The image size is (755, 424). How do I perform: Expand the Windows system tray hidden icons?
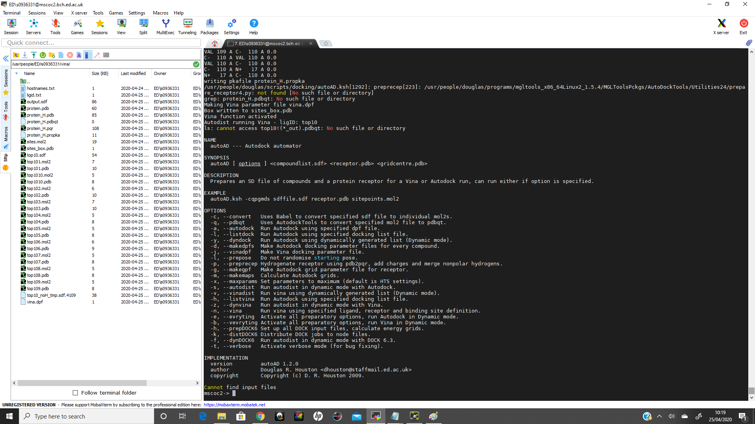(x=659, y=417)
